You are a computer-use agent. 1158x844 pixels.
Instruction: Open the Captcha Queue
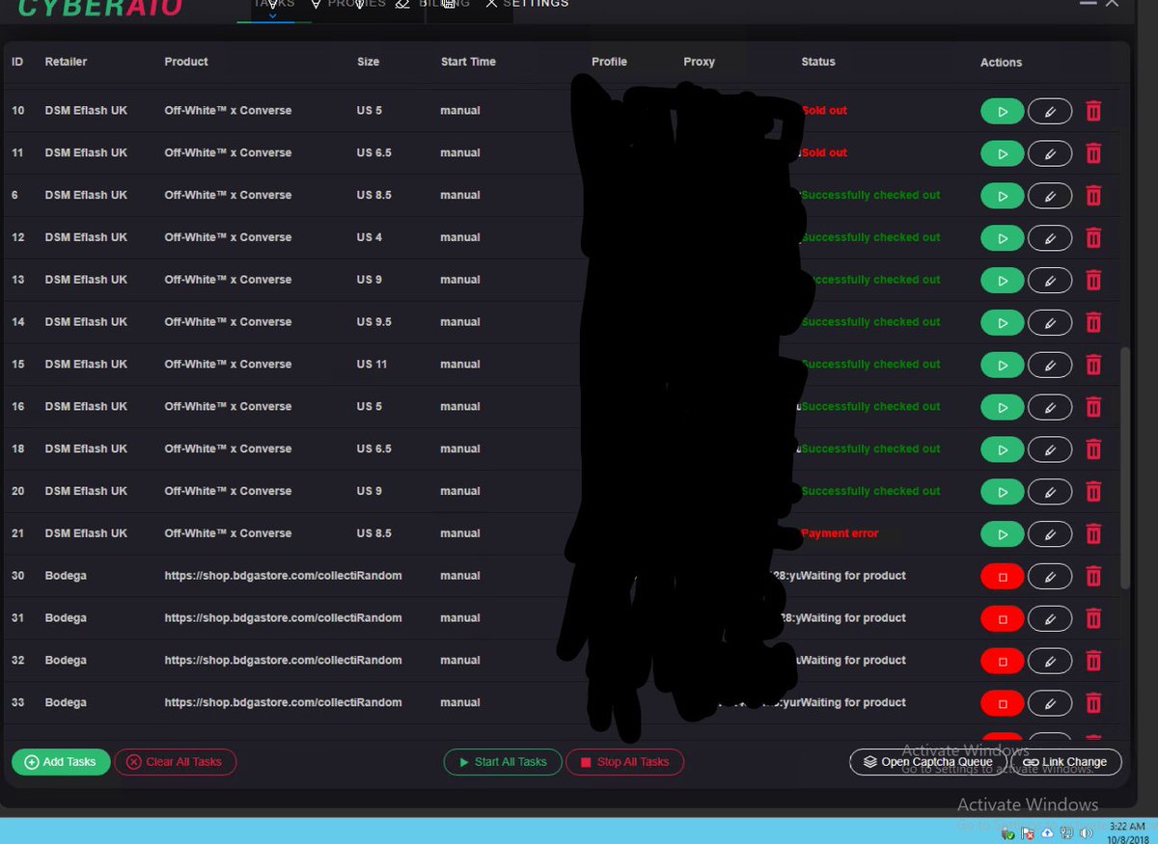tap(927, 762)
